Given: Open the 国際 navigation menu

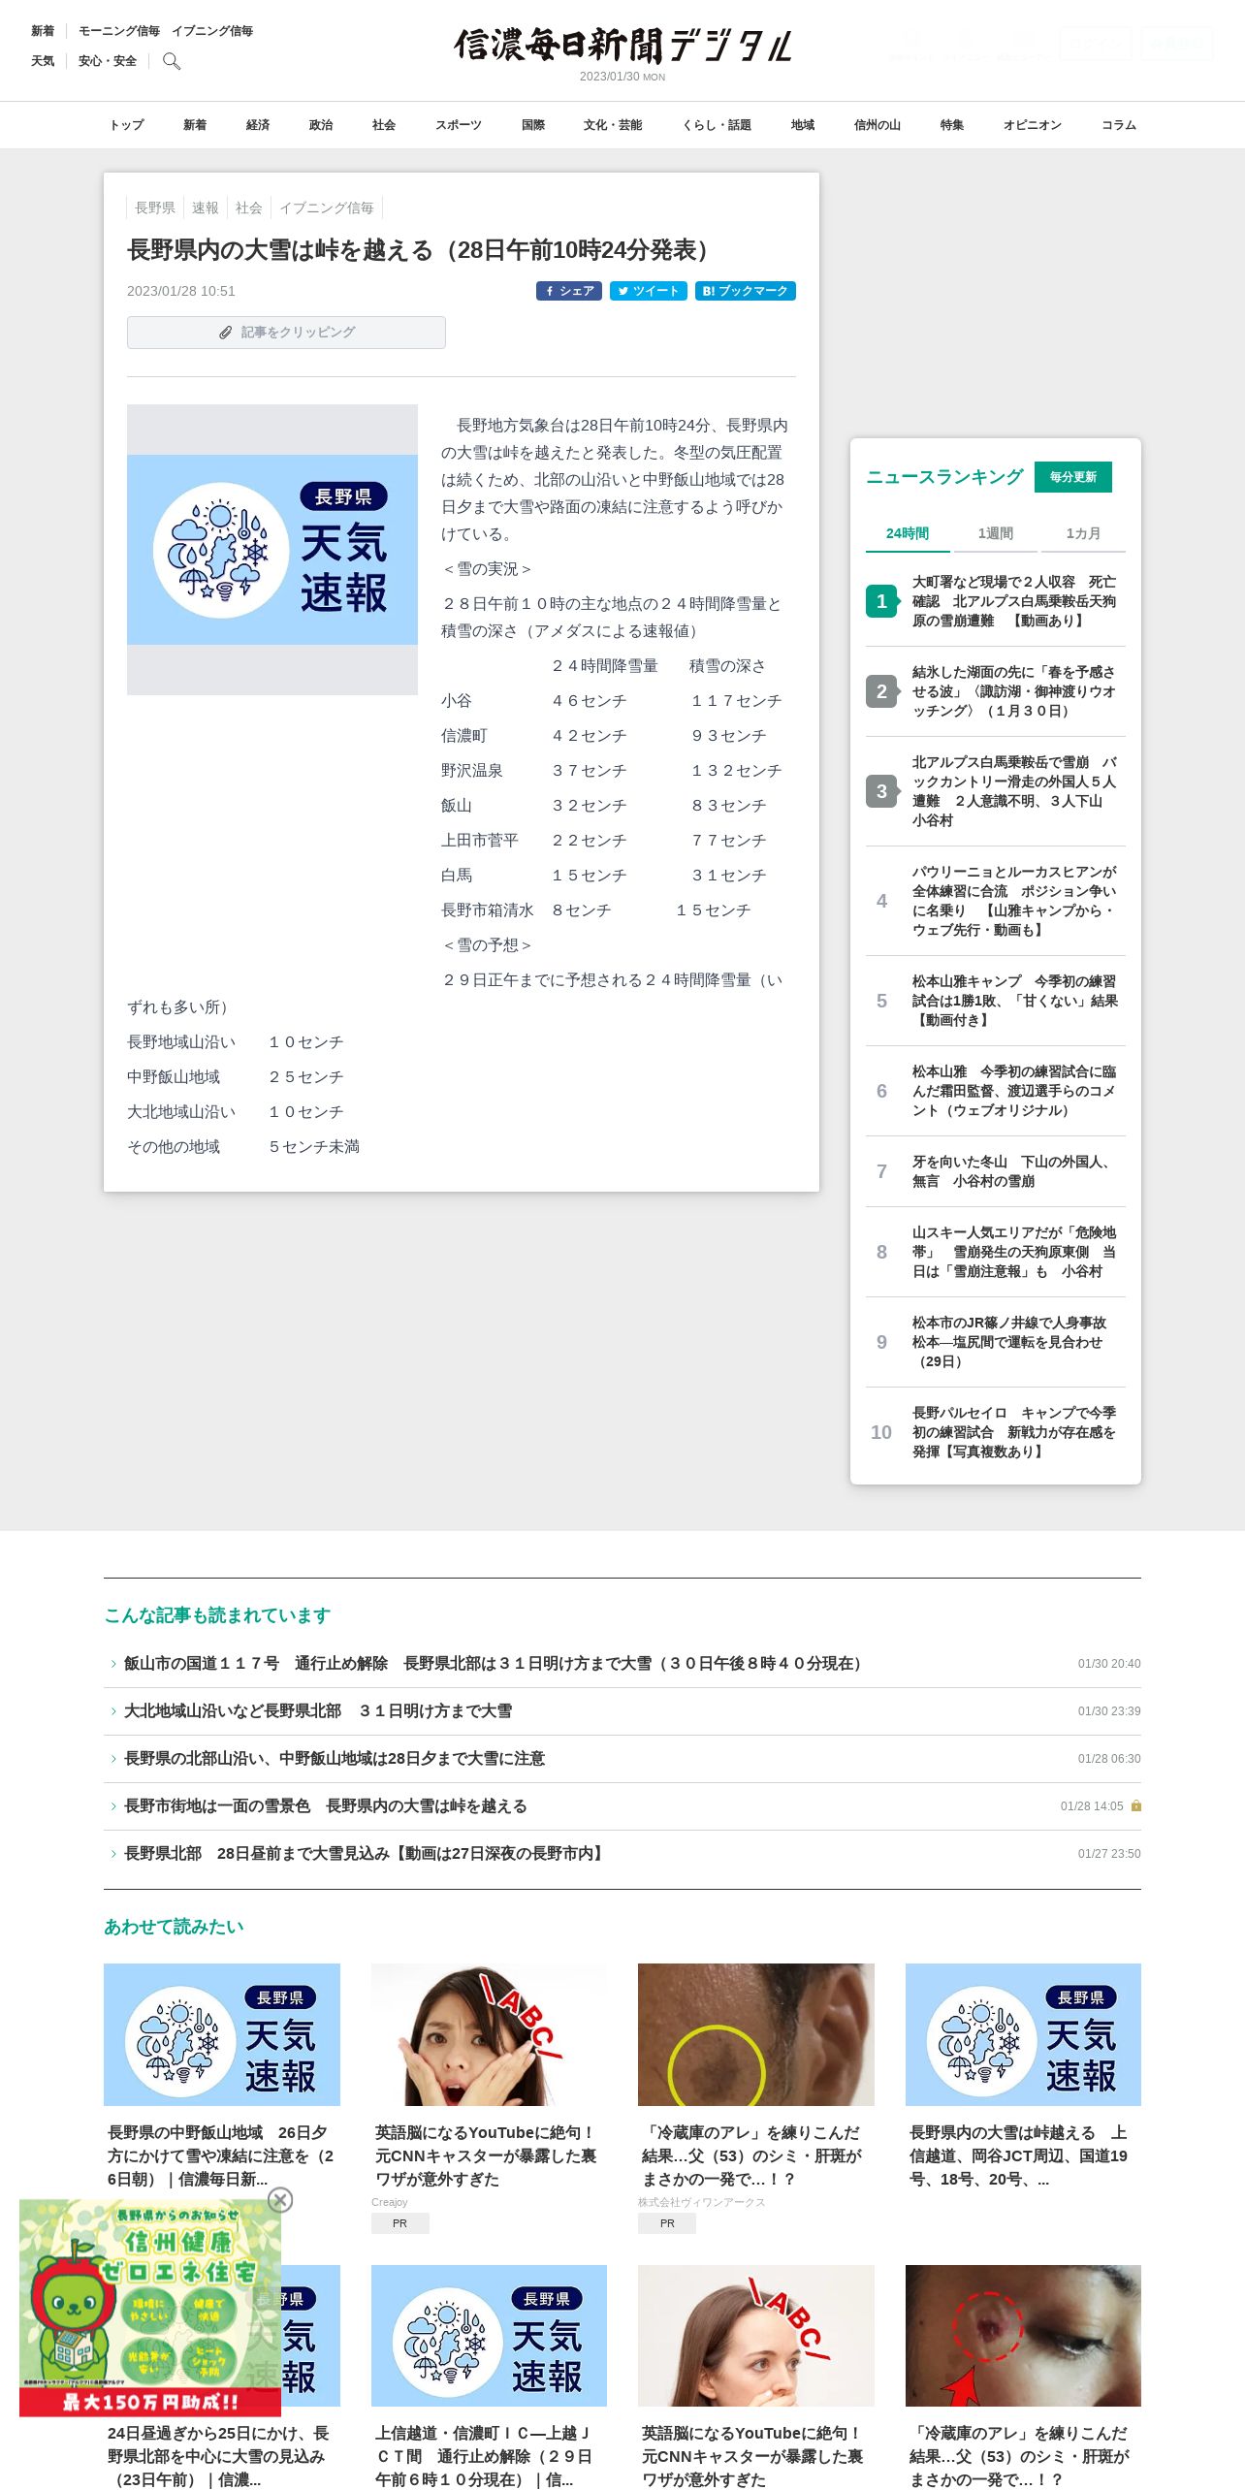Looking at the screenshot, I should tap(533, 125).
